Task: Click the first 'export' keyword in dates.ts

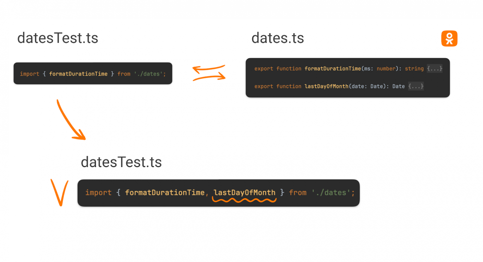Action: click(263, 69)
